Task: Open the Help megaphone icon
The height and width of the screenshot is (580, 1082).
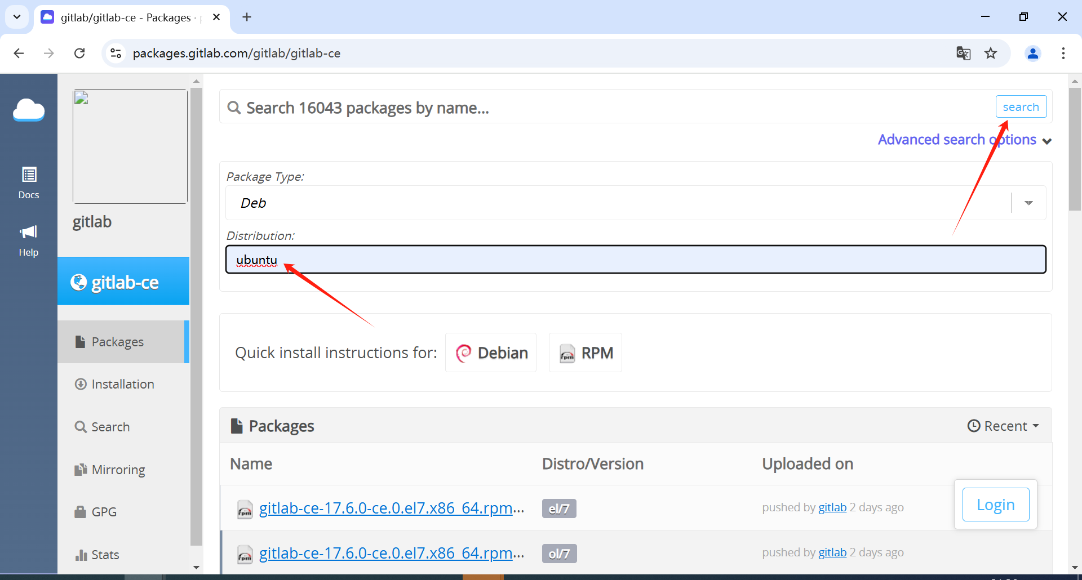Action: point(29,241)
